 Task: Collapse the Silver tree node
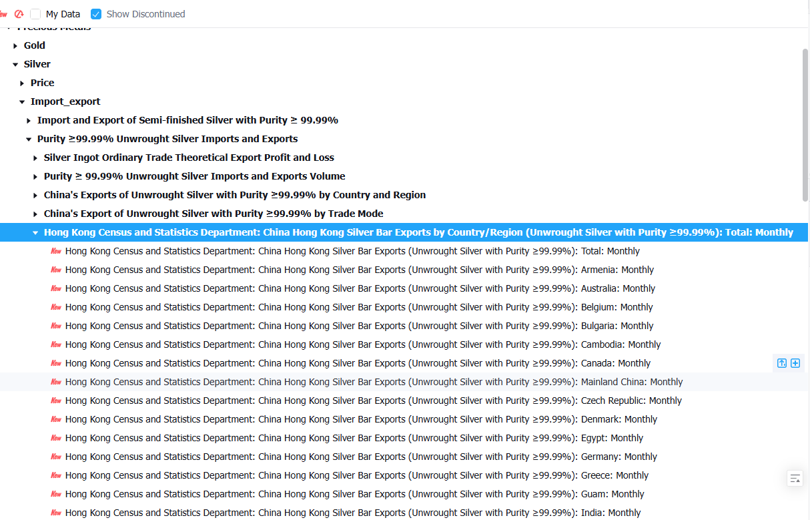pyautogui.click(x=15, y=64)
